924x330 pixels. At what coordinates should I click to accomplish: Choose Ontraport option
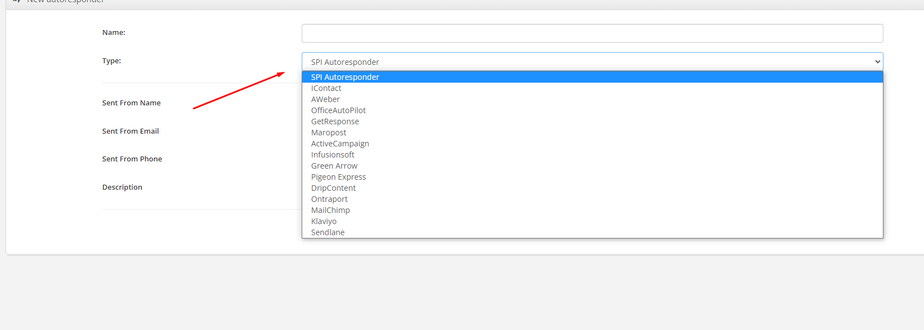(592, 199)
